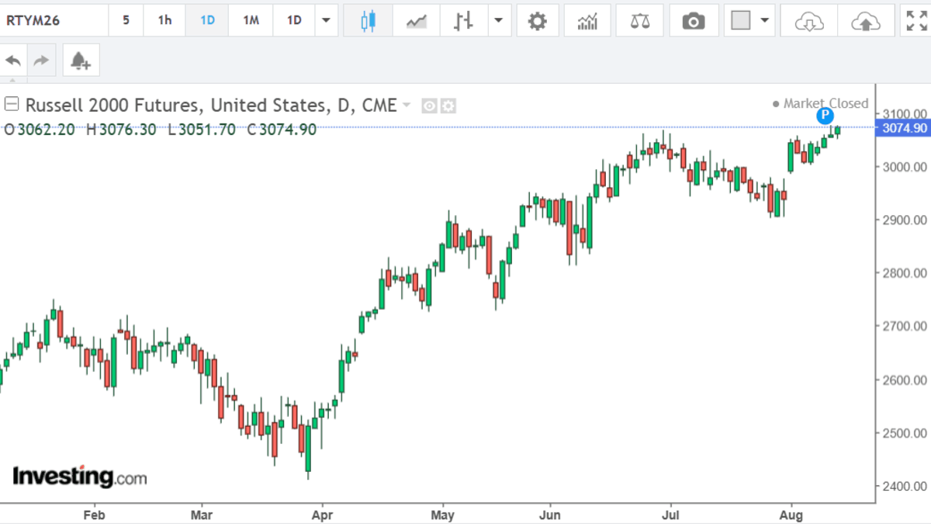Click the Jun date axis label
Viewport: 931px width, 524px height.
pos(549,514)
